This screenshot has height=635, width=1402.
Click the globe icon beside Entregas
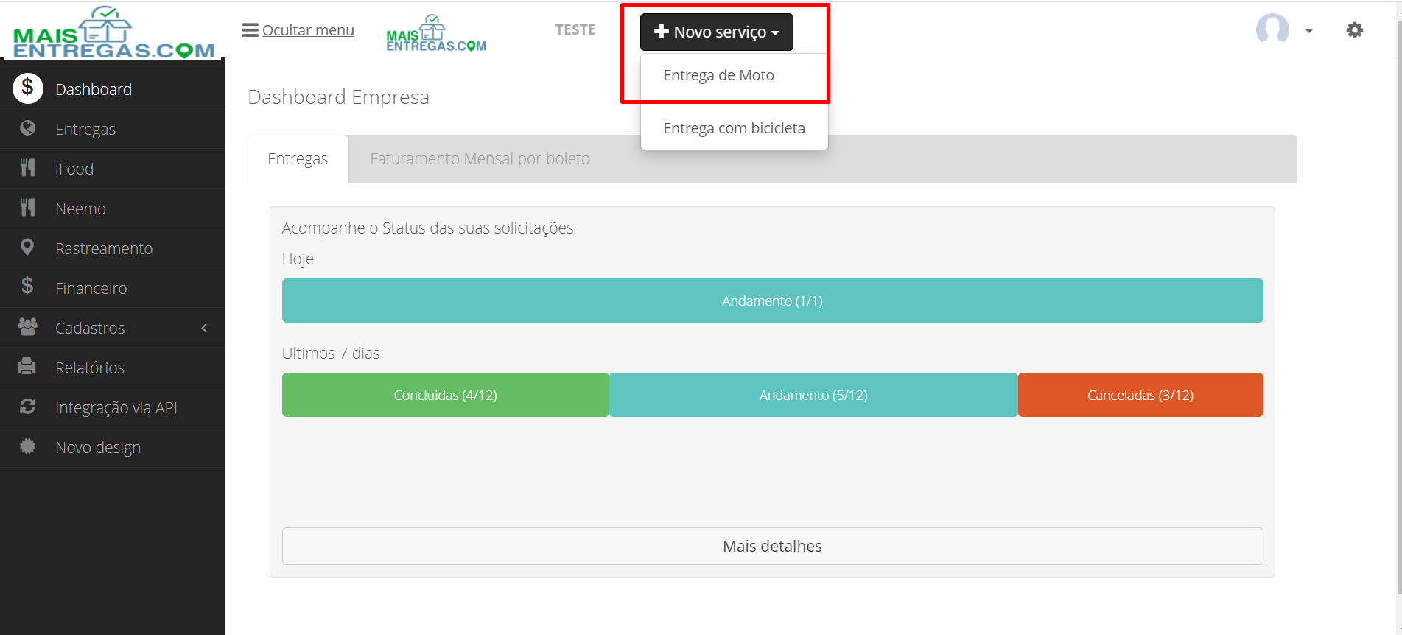pos(28,128)
